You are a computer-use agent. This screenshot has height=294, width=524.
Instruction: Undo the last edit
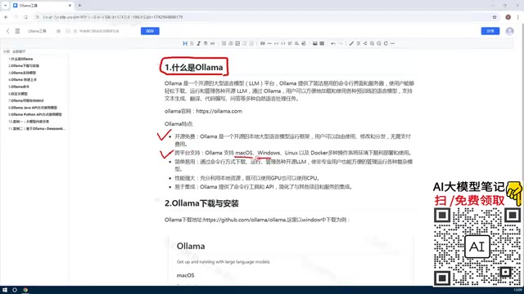click(x=333, y=43)
